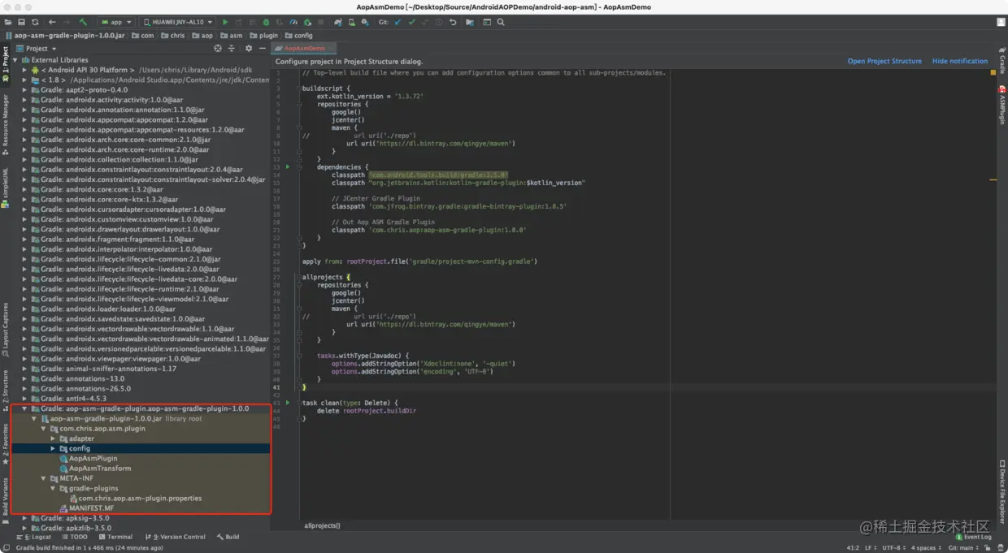Open the Device File Explorer side tab
The width and height of the screenshot is (1008, 553).
click(1002, 492)
